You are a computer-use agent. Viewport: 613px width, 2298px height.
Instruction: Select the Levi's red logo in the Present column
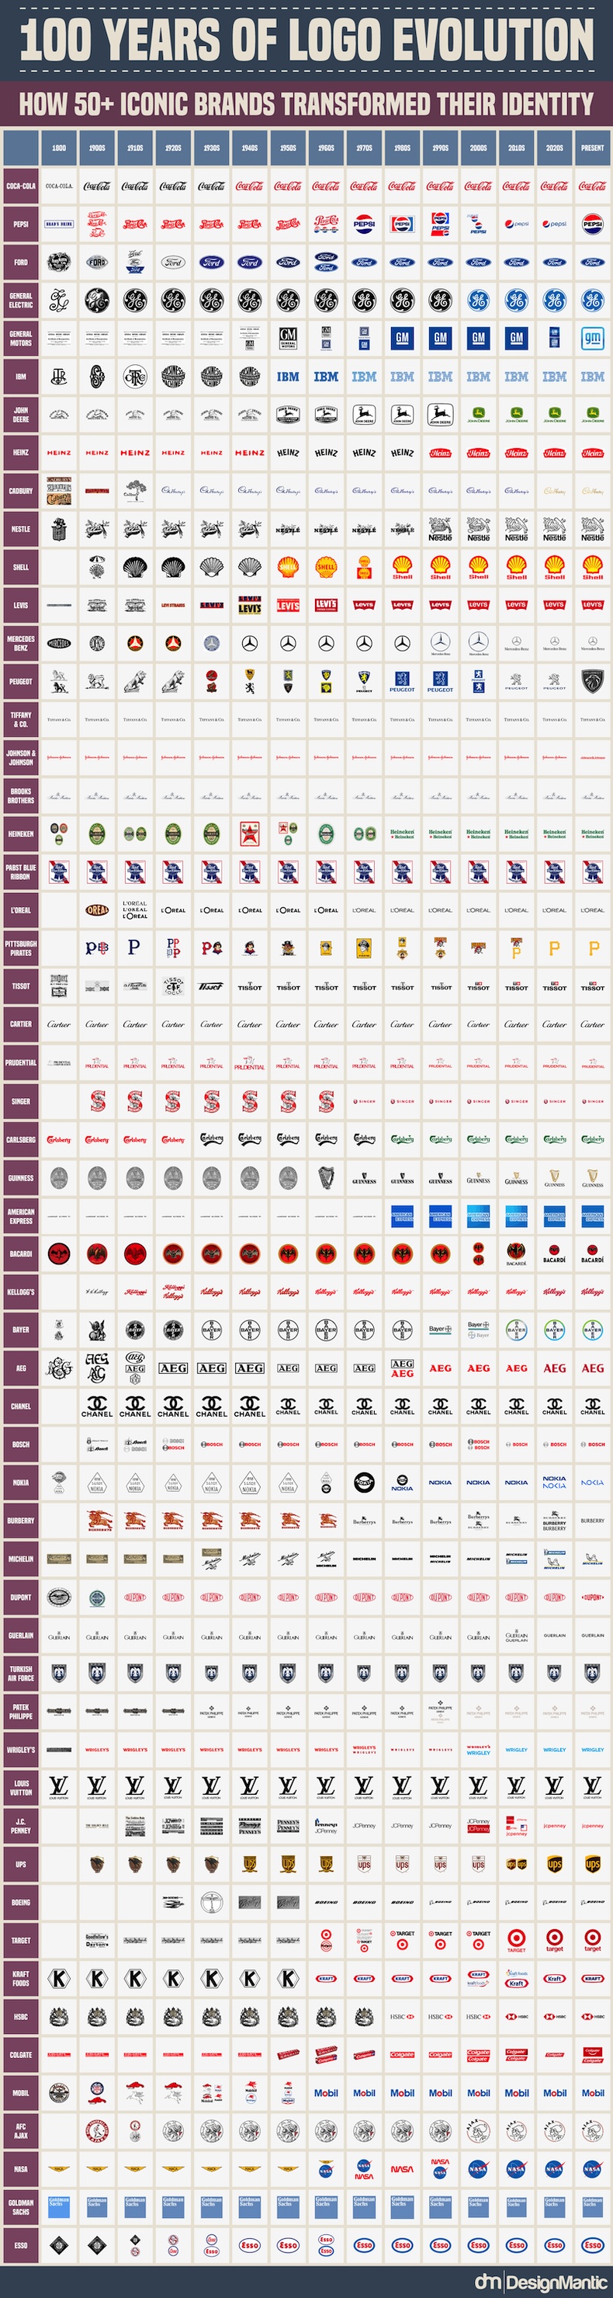coord(593,605)
